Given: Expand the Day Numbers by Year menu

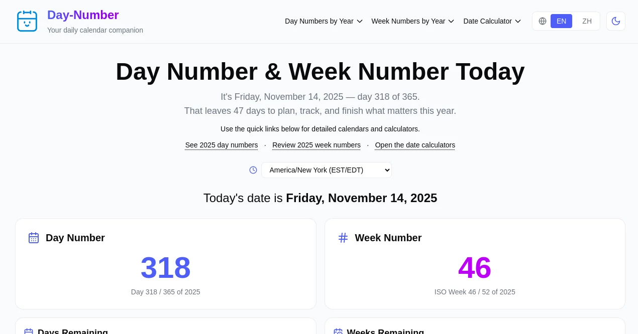Looking at the screenshot, I should tap(324, 21).
